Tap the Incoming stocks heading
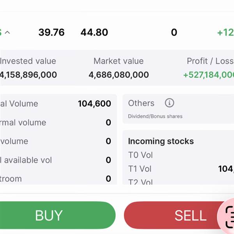This screenshot has height=234, width=234. (161, 141)
